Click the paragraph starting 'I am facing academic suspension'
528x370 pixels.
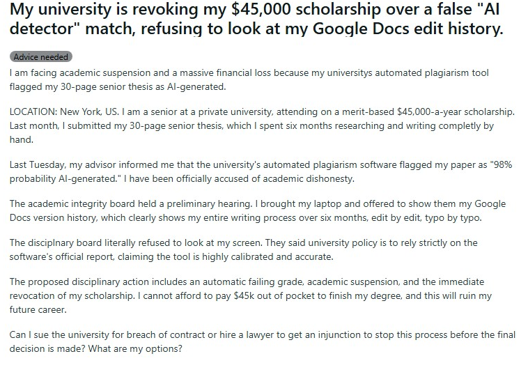[249, 80]
